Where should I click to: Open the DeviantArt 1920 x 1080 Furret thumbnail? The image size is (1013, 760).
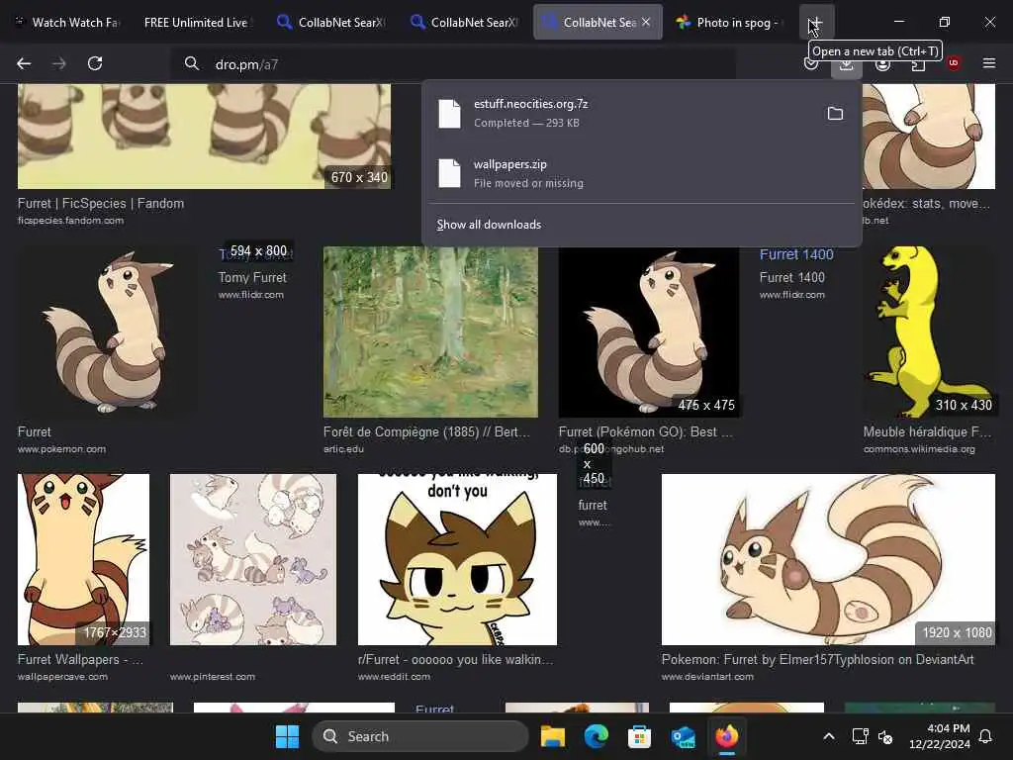828,560
